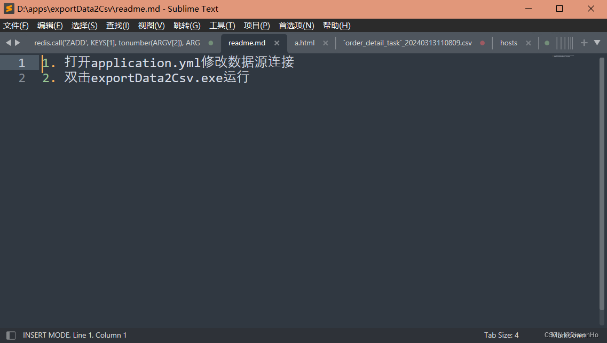The height and width of the screenshot is (343, 607).
Task: Open the 工具(T) menu
Action: tap(222, 26)
